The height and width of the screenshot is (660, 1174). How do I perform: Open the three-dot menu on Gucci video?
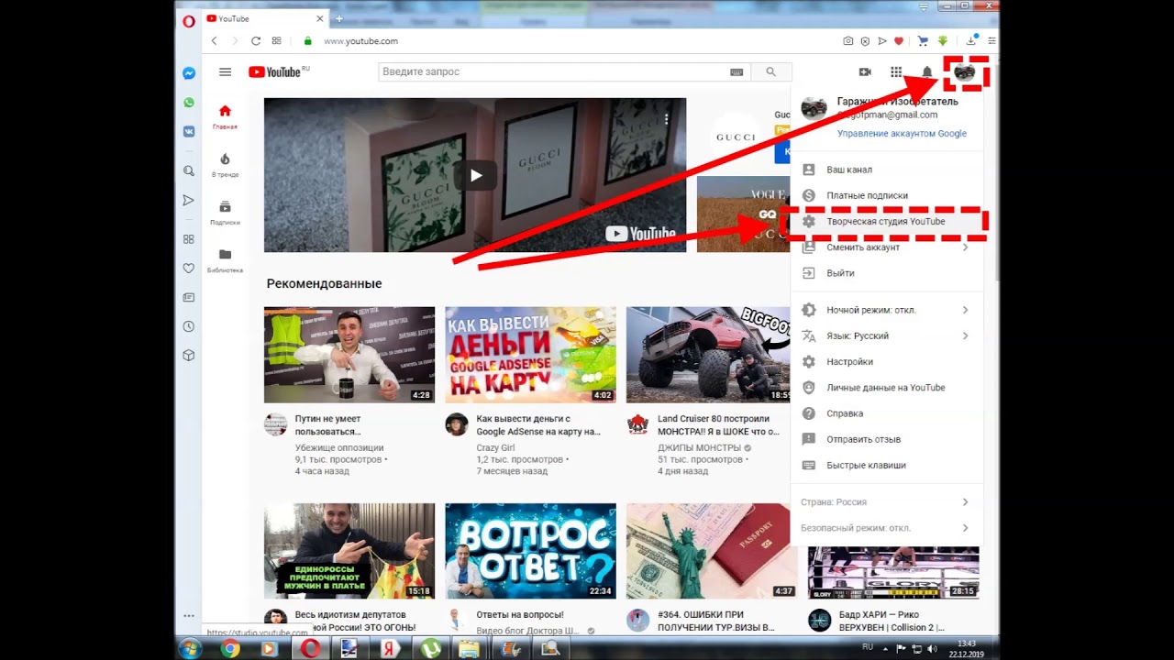[667, 118]
